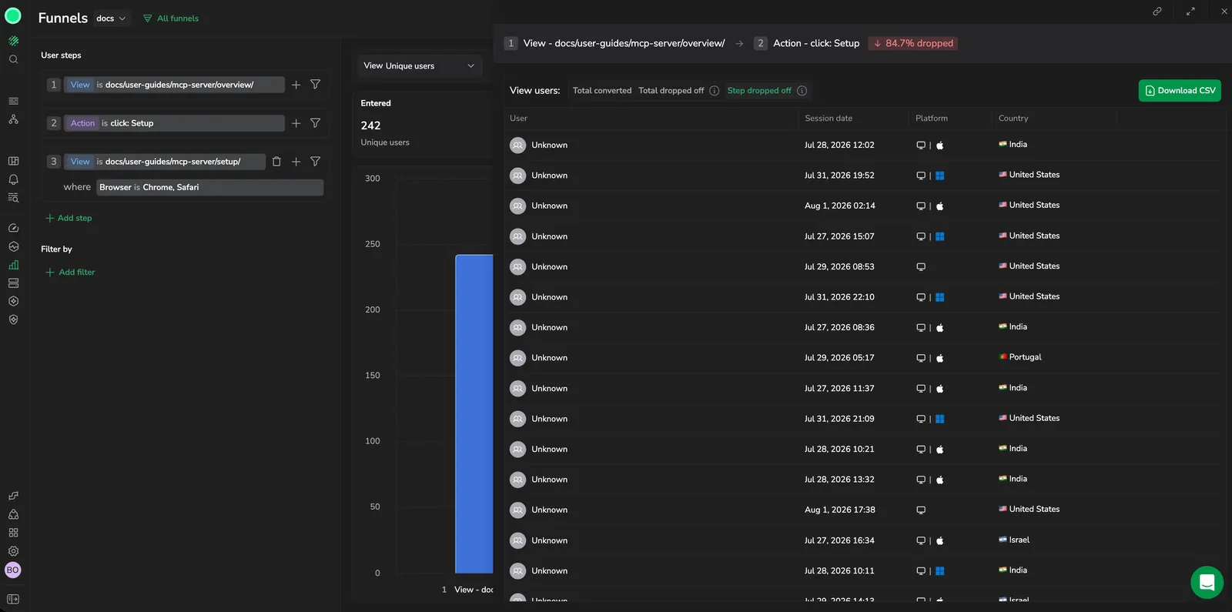Image resolution: width=1232 pixels, height=612 pixels.
Task: Select the Total converted tab
Action: 602,91
